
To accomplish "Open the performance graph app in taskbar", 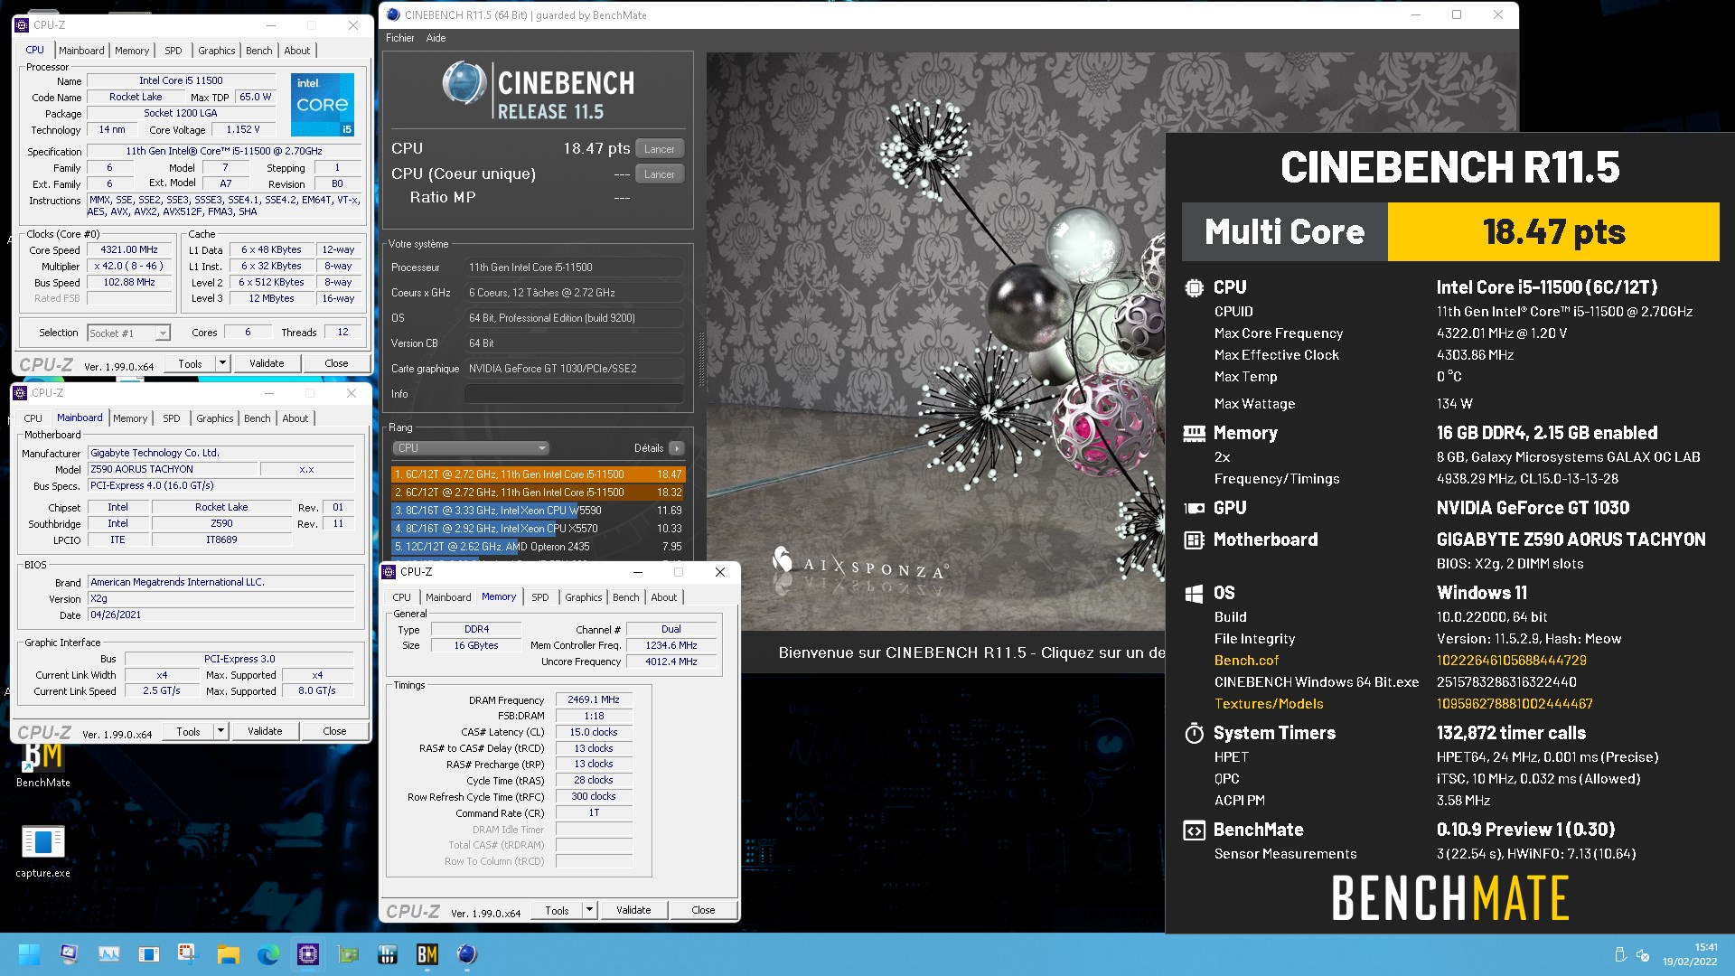I will point(109,954).
